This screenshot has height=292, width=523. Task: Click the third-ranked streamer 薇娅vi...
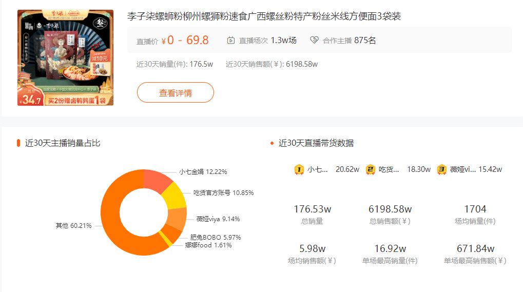point(462,169)
